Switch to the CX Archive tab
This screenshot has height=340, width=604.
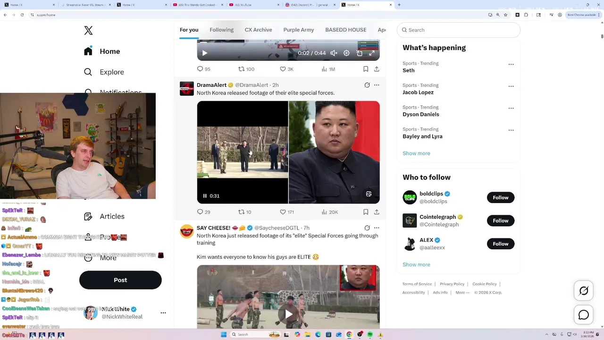tap(258, 30)
